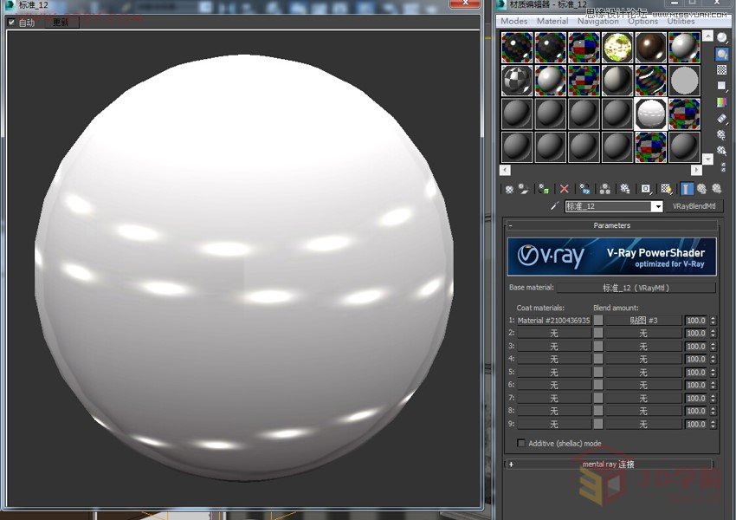
Task: Select the Get Material tool
Action: (509, 188)
